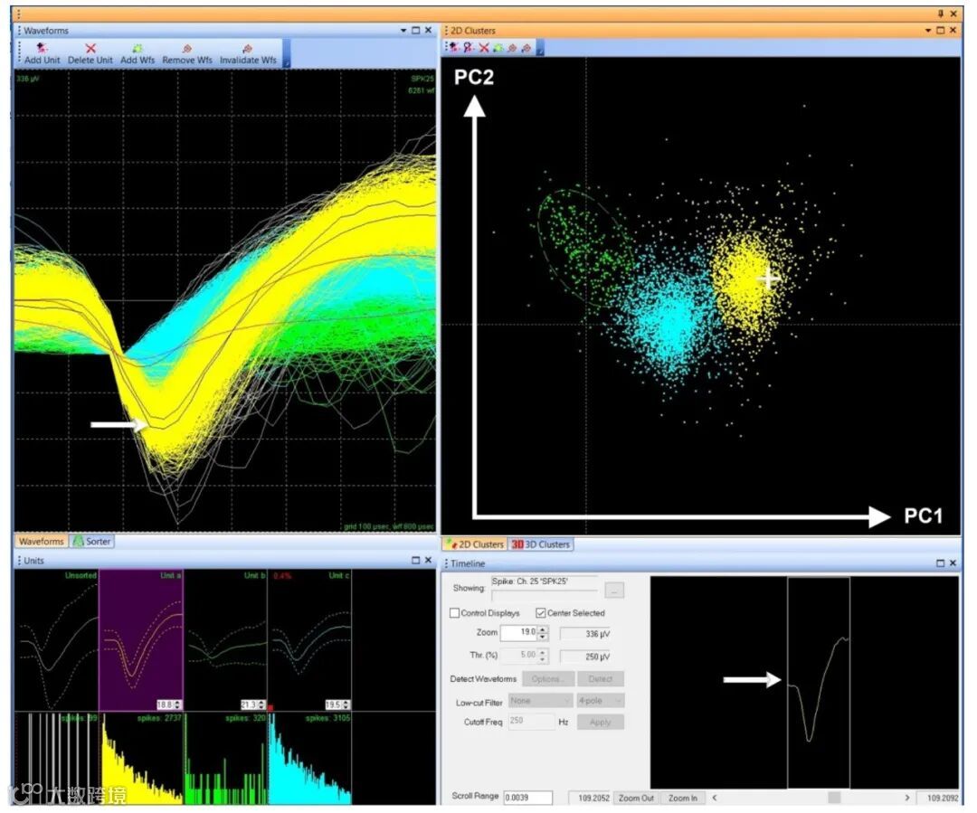
Task: Switch to the Sorter tab
Action: [x=91, y=542]
